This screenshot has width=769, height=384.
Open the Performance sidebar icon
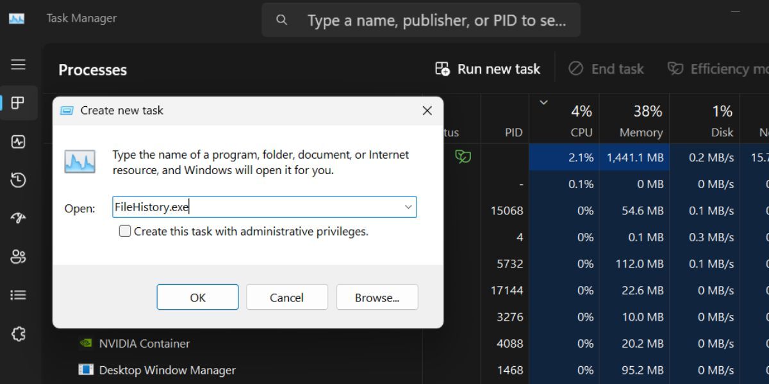pos(19,141)
